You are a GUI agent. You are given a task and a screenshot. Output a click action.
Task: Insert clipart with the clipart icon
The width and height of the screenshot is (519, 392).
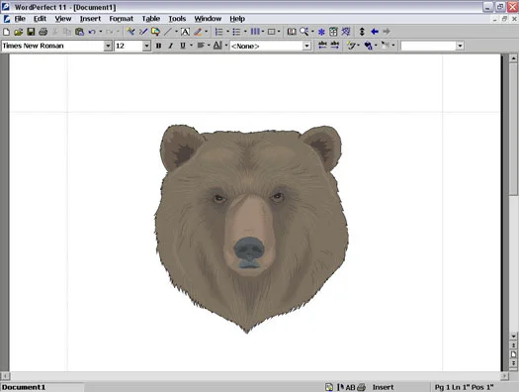pos(155,32)
